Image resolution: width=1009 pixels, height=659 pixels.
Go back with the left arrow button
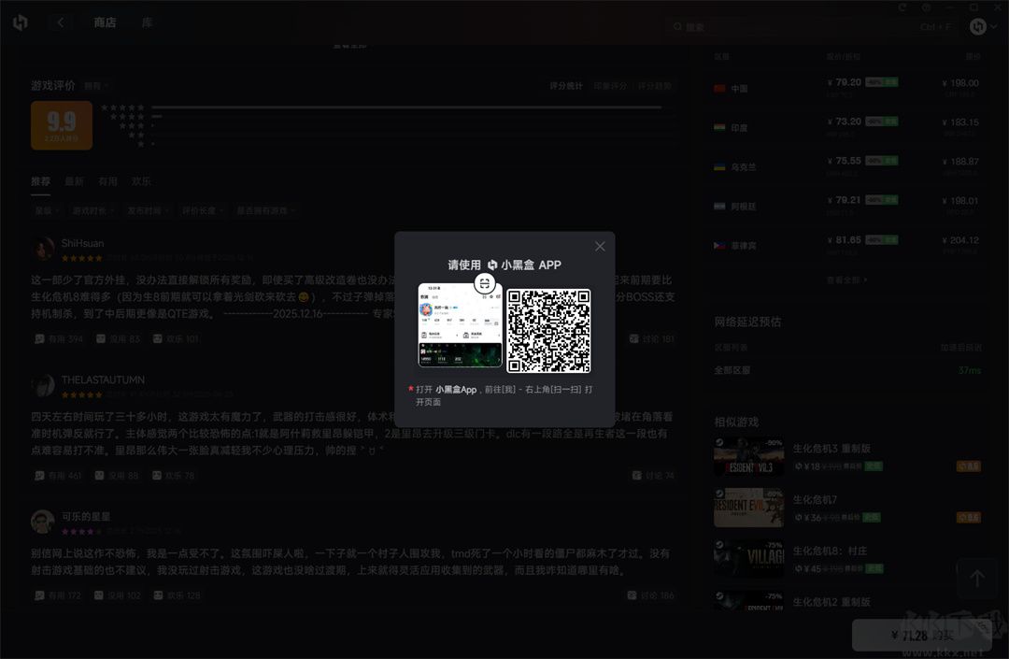(x=61, y=23)
